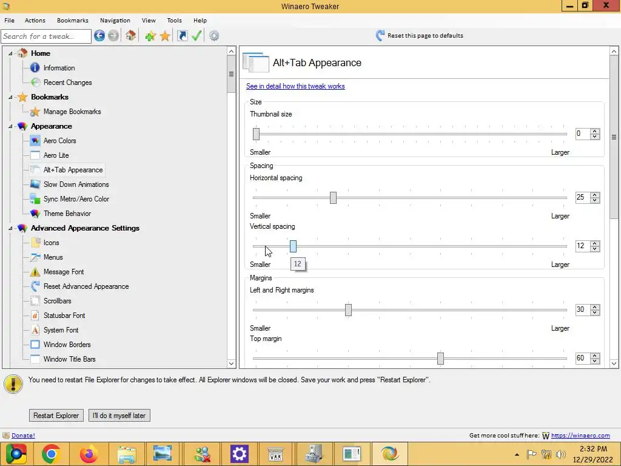Select Window Borders item
Screen dimensions: 621x466
(x=67, y=345)
